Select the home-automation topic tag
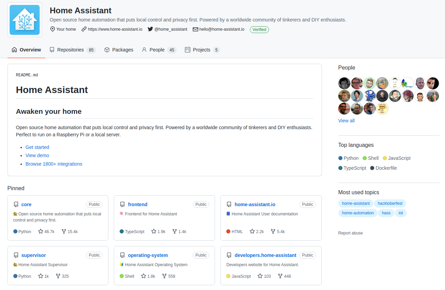 coord(358,213)
